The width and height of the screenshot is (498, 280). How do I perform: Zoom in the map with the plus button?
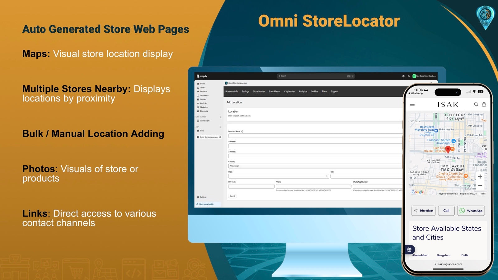click(480, 176)
